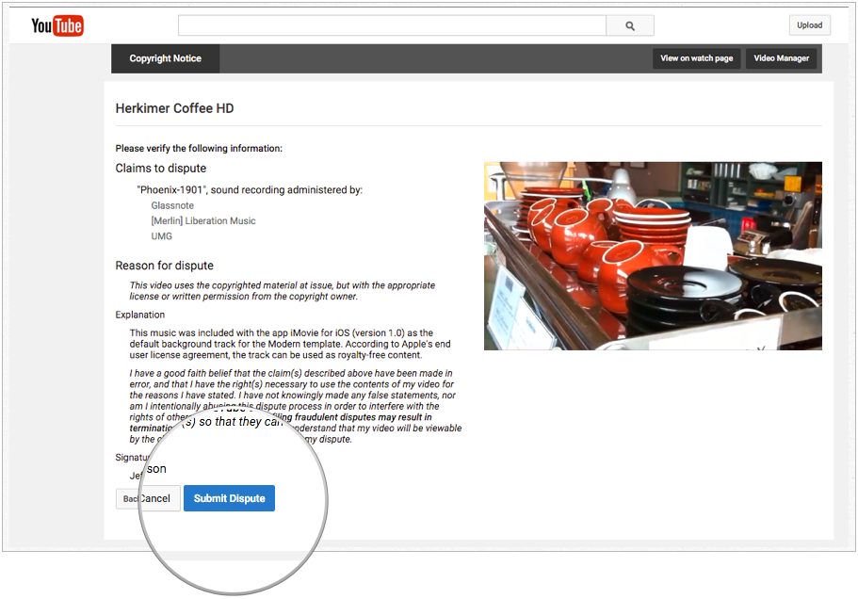
Task: Click the Claims to dispute heading
Action: (160, 169)
